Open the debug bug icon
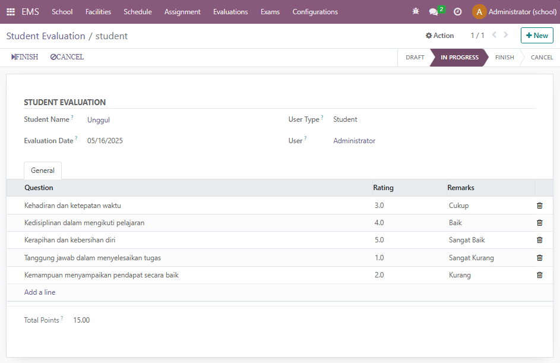This screenshot has height=363, width=560. pos(416,11)
